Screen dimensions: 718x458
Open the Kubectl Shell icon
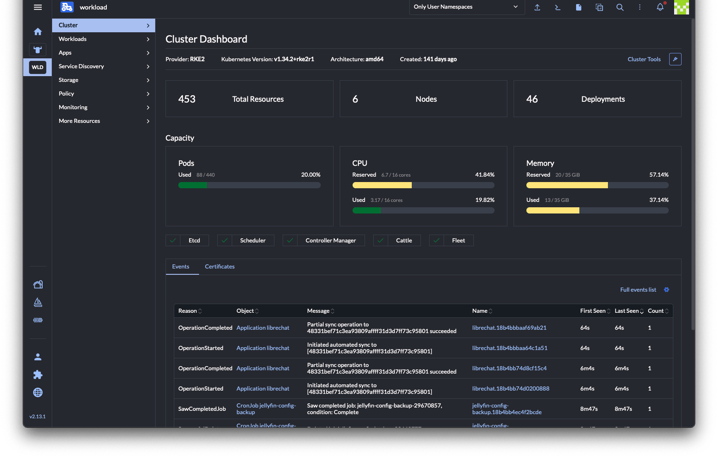pos(558,7)
